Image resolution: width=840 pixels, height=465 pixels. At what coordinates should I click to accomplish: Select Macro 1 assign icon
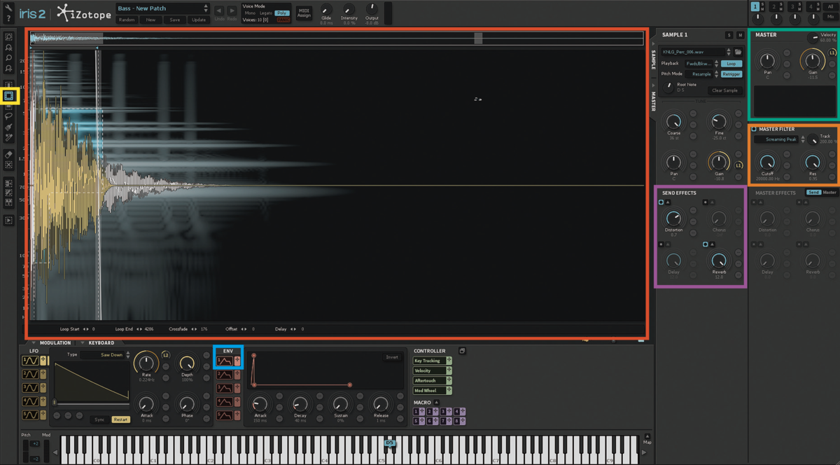coord(423,411)
